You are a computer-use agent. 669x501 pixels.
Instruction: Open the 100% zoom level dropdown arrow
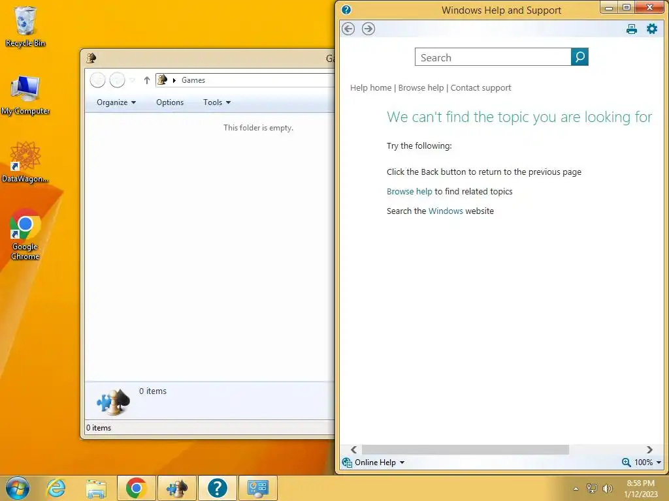pyautogui.click(x=659, y=463)
